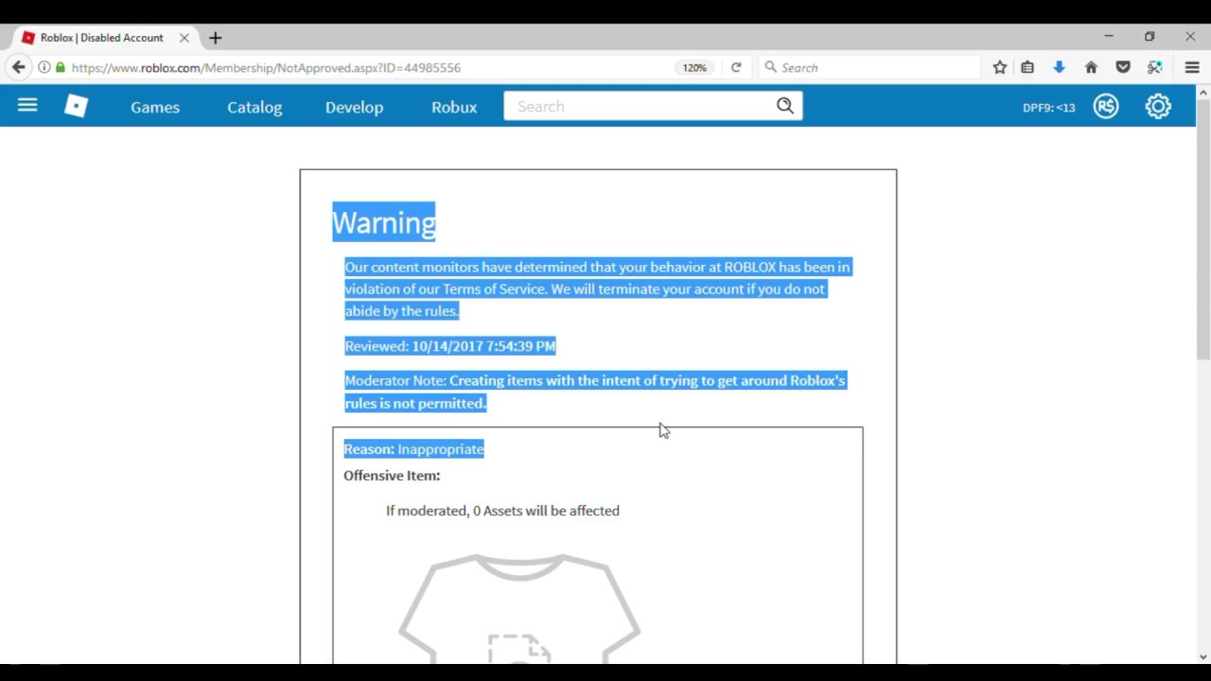
Task: Click the Roblox logo home icon
Action: pyautogui.click(x=76, y=106)
